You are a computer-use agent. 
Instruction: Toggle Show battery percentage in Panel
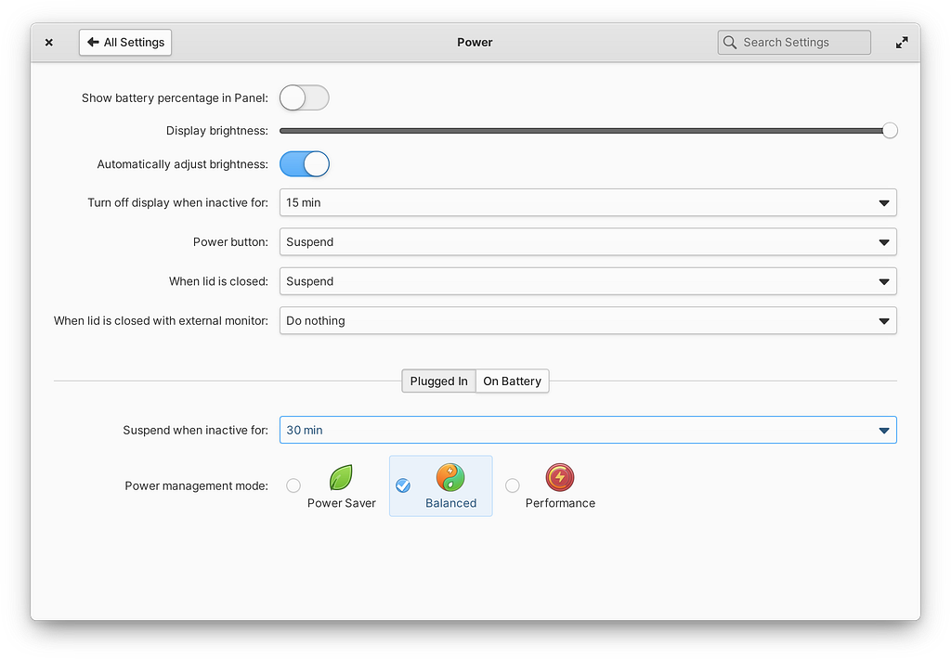[x=305, y=97]
